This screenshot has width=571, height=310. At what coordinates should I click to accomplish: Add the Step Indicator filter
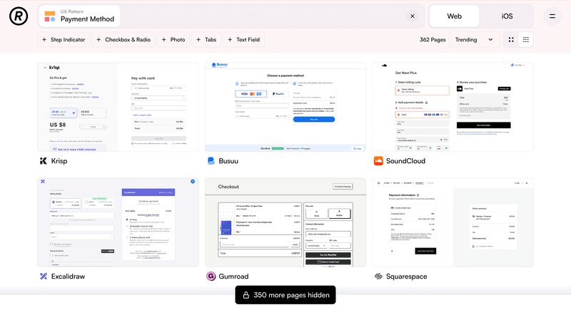tap(64, 40)
